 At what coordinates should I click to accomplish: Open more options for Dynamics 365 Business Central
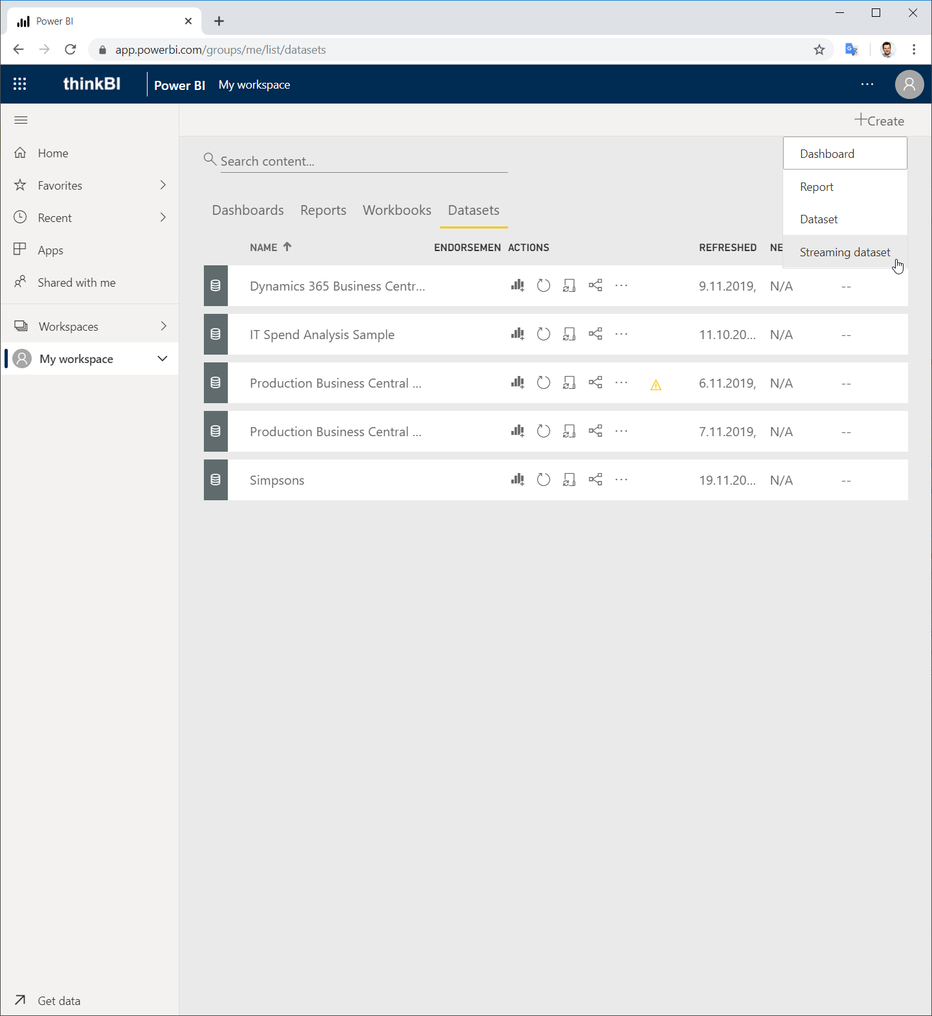pyautogui.click(x=621, y=285)
